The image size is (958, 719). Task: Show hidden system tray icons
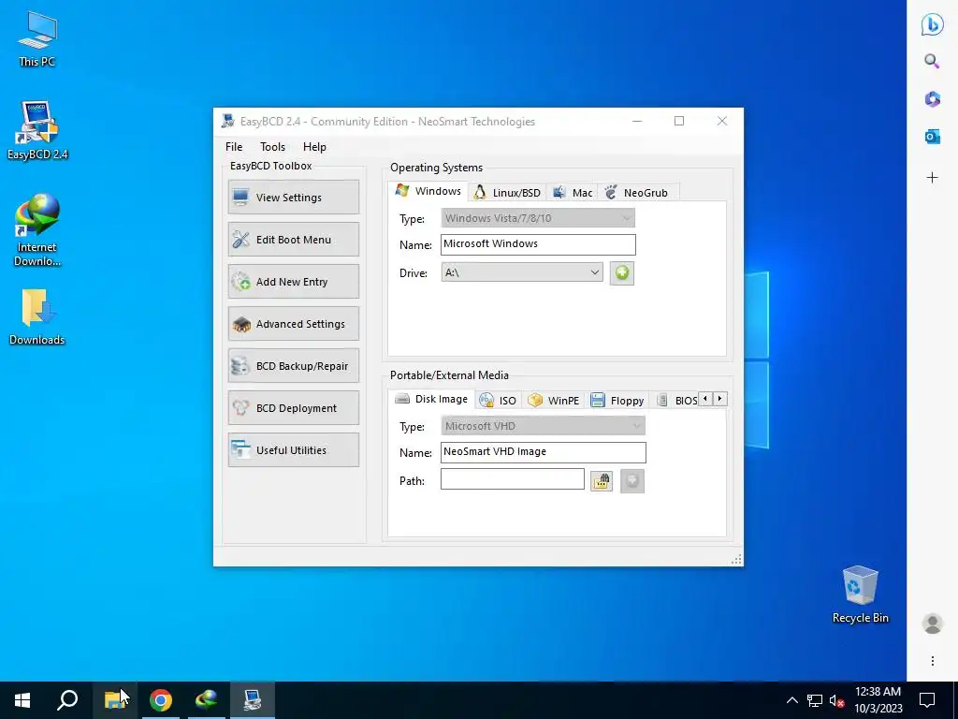coord(791,700)
